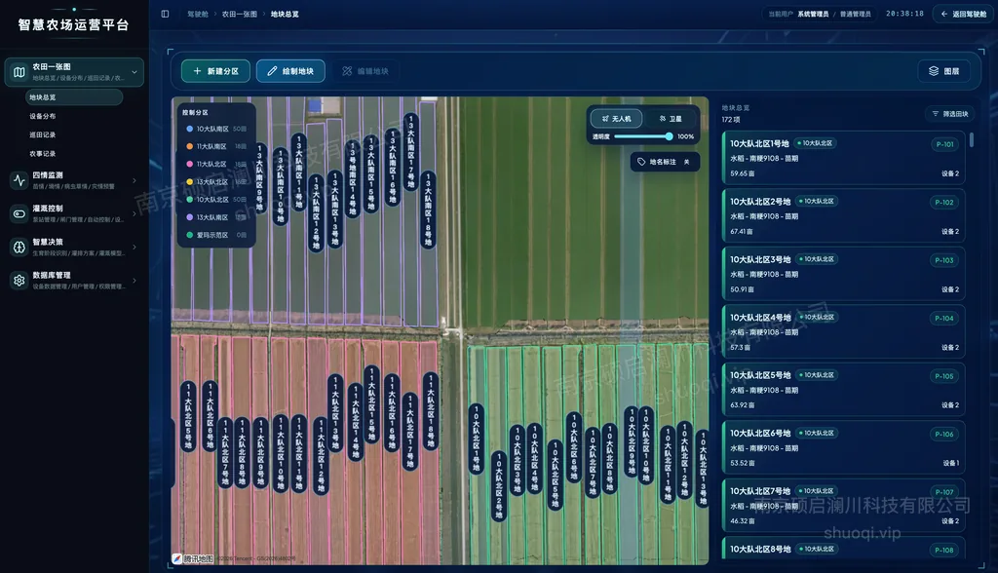Click the 爱玛示范区 green legend dot
Screen dimensions: 998x573
pyautogui.click(x=190, y=235)
